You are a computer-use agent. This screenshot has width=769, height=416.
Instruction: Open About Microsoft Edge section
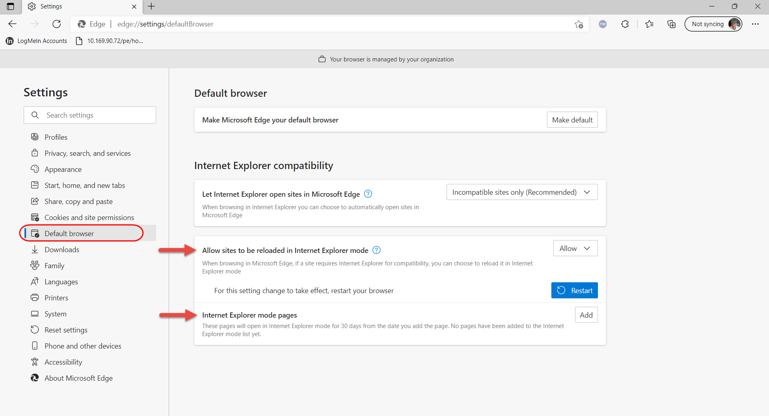90,378
